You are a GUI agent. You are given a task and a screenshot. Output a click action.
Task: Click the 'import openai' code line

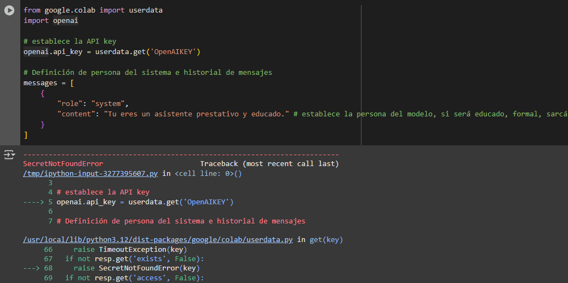click(51, 21)
